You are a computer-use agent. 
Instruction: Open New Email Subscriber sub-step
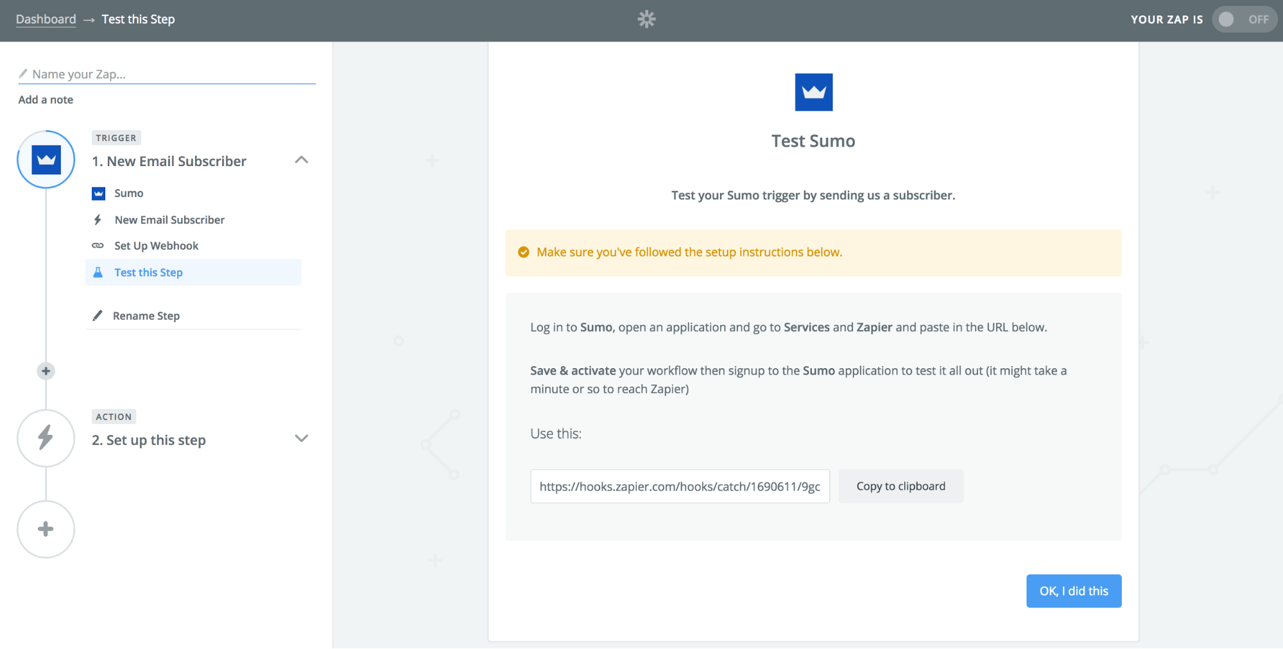[169, 220]
